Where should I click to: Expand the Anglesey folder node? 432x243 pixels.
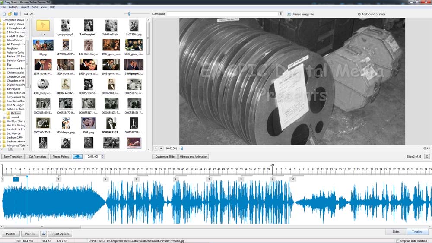point(1,48)
